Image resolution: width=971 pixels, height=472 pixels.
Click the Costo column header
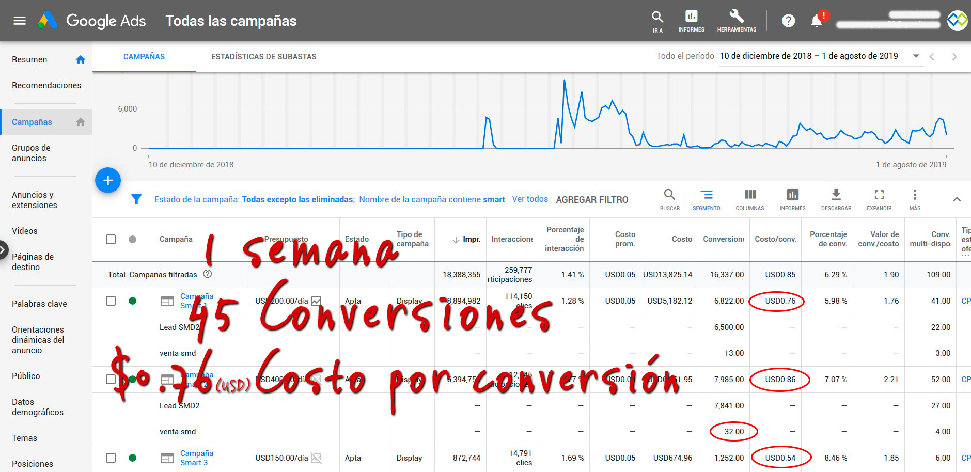682,239
